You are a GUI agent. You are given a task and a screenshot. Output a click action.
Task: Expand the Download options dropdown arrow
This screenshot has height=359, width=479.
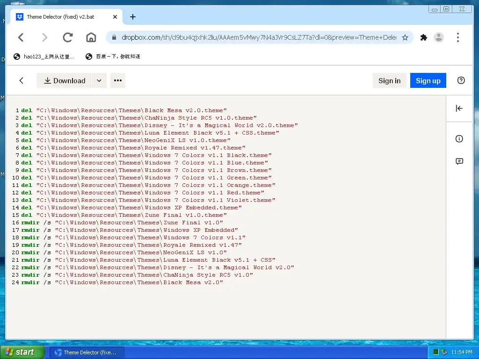99,80
